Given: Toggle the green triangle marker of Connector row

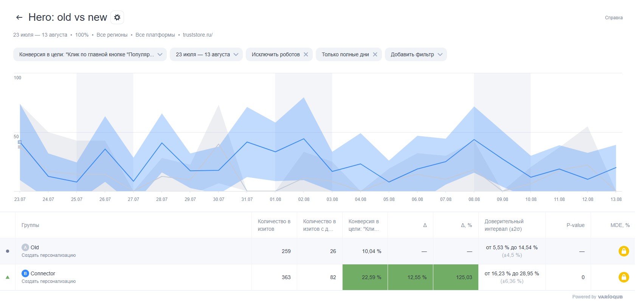Looking at the screenshot, I should click(x=8, y=277).
